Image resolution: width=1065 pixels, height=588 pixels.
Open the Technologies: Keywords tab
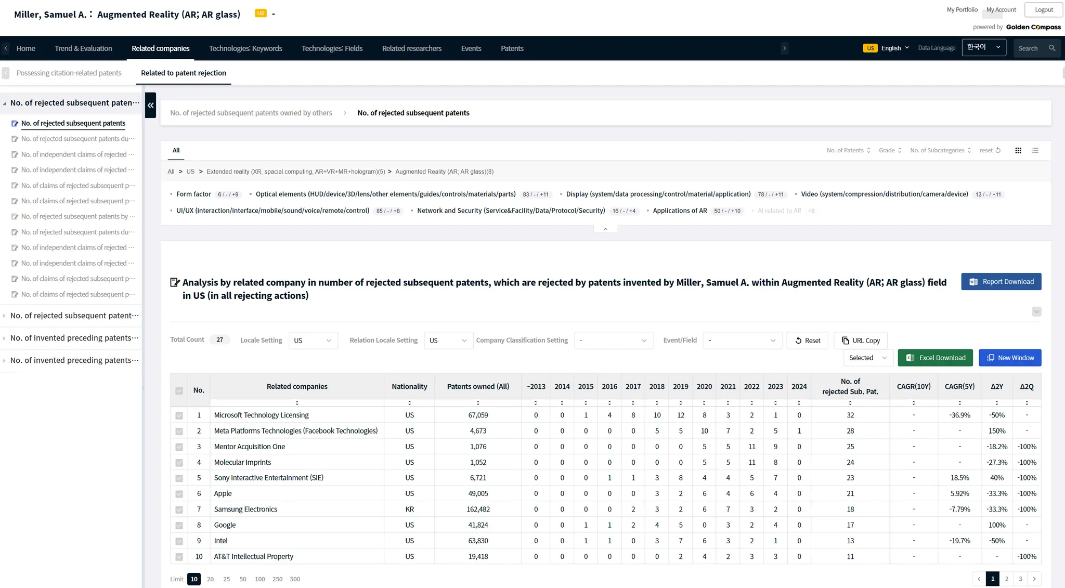[x=245, y=48]
